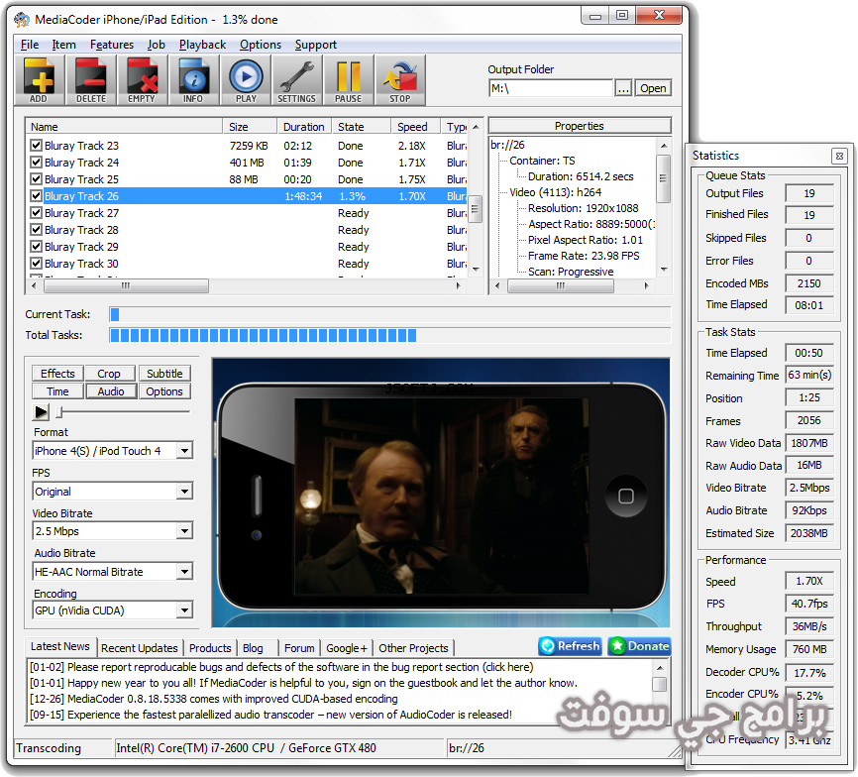Open the Support menu

316,45
